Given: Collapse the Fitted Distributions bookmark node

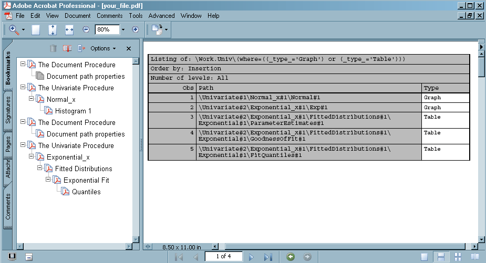Looking at the screenshot, I should 40,168.
